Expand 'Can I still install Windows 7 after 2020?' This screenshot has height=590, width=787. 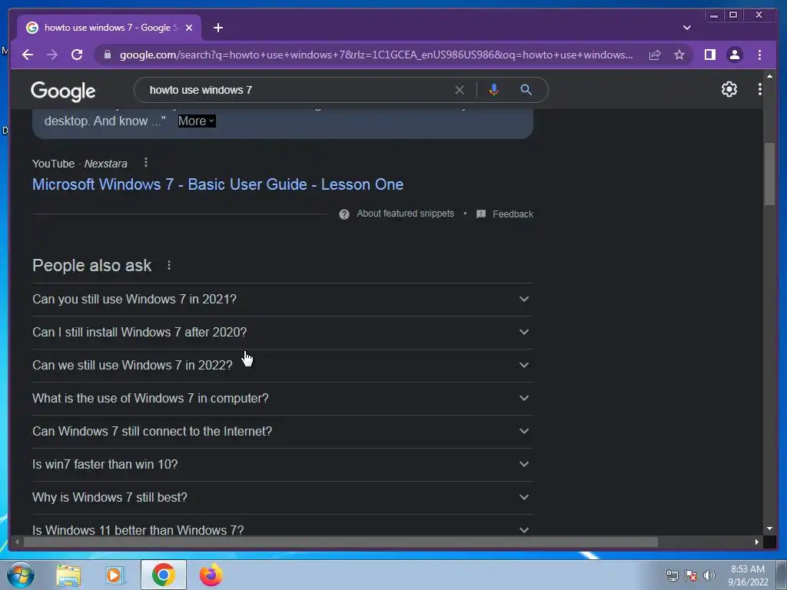pos(282,332)
